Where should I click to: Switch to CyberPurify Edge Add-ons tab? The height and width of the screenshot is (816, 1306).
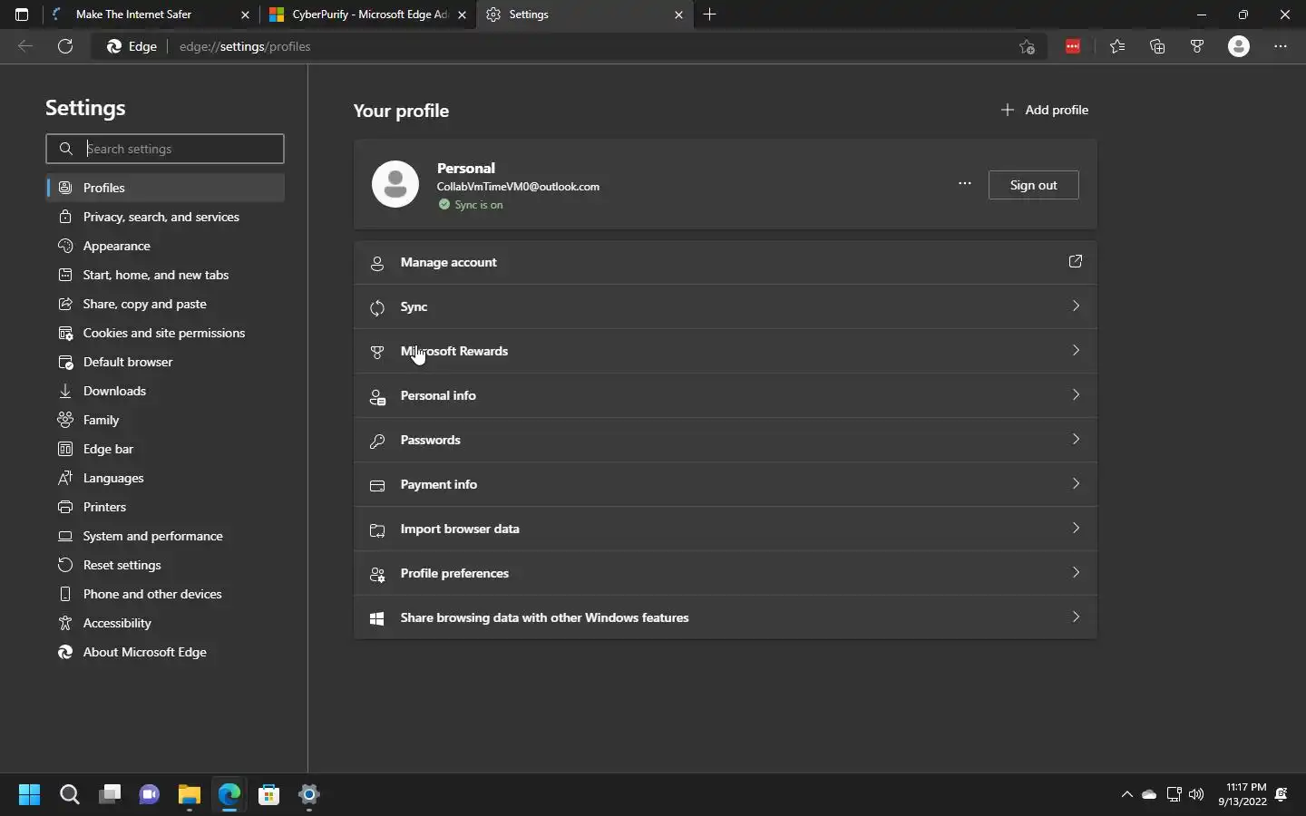point(367,15)
